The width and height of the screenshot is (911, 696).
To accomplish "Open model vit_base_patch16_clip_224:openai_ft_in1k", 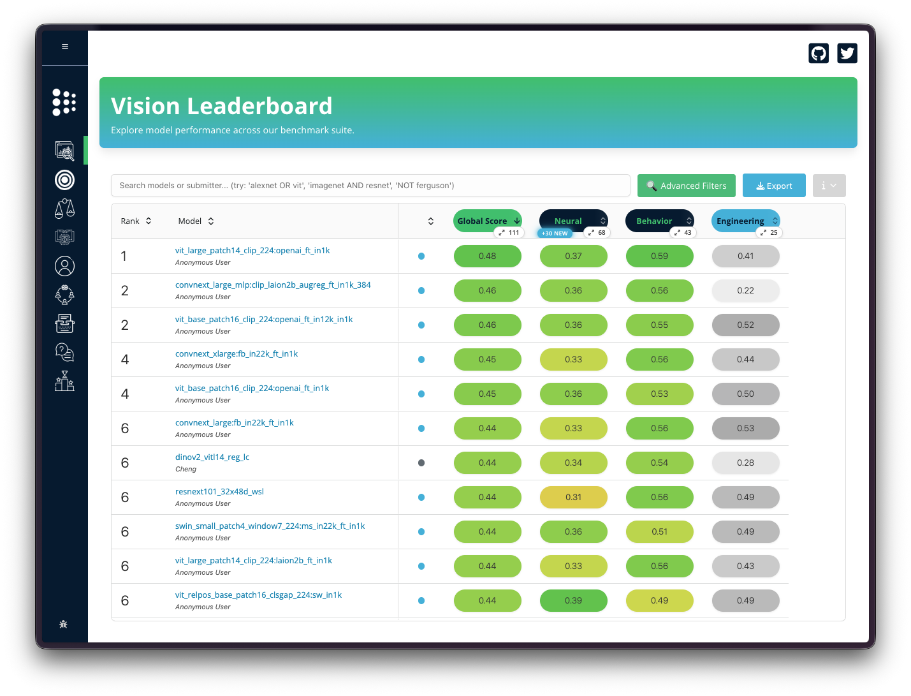I will tap(252, 388).
